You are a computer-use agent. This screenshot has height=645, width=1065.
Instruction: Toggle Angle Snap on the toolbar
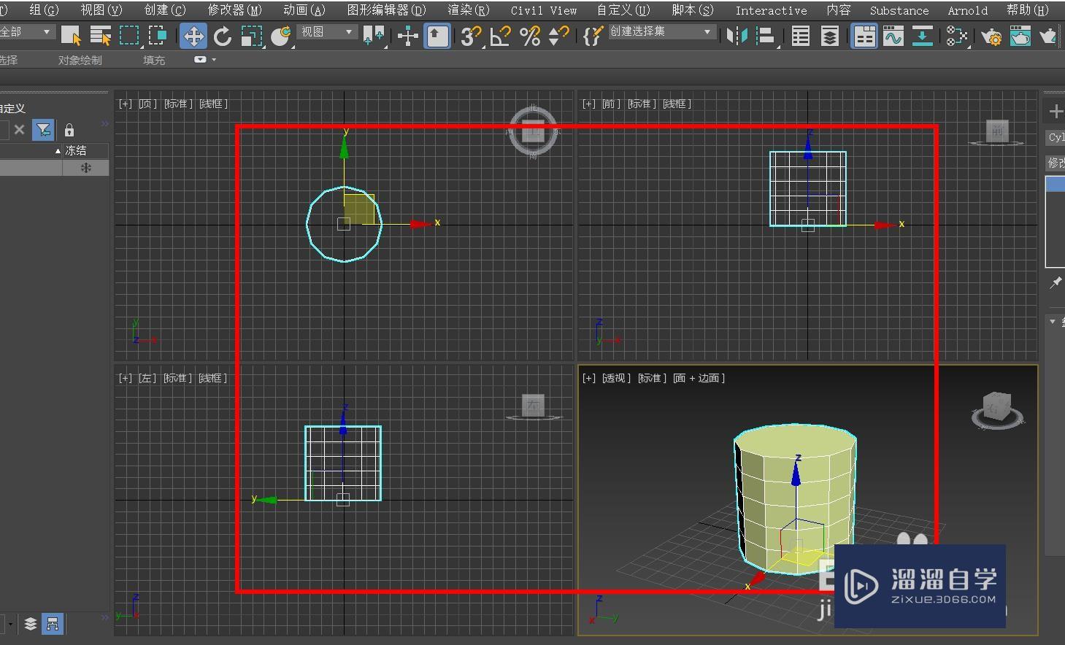pos(501,36)
